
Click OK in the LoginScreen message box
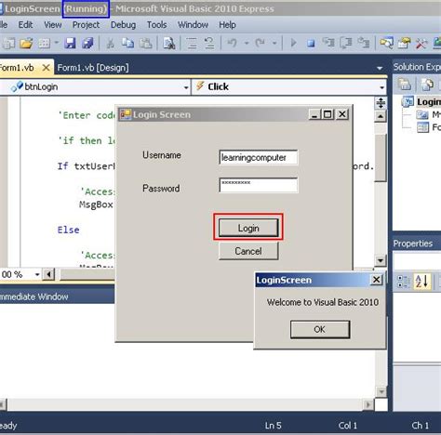[x=320, y=329]
